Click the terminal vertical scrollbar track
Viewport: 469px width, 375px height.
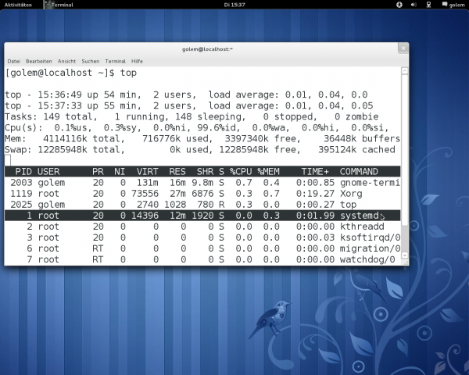tap(404, 156)
